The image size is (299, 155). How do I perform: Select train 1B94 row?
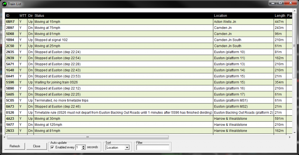pyautogui.click(x=148, y=40)
